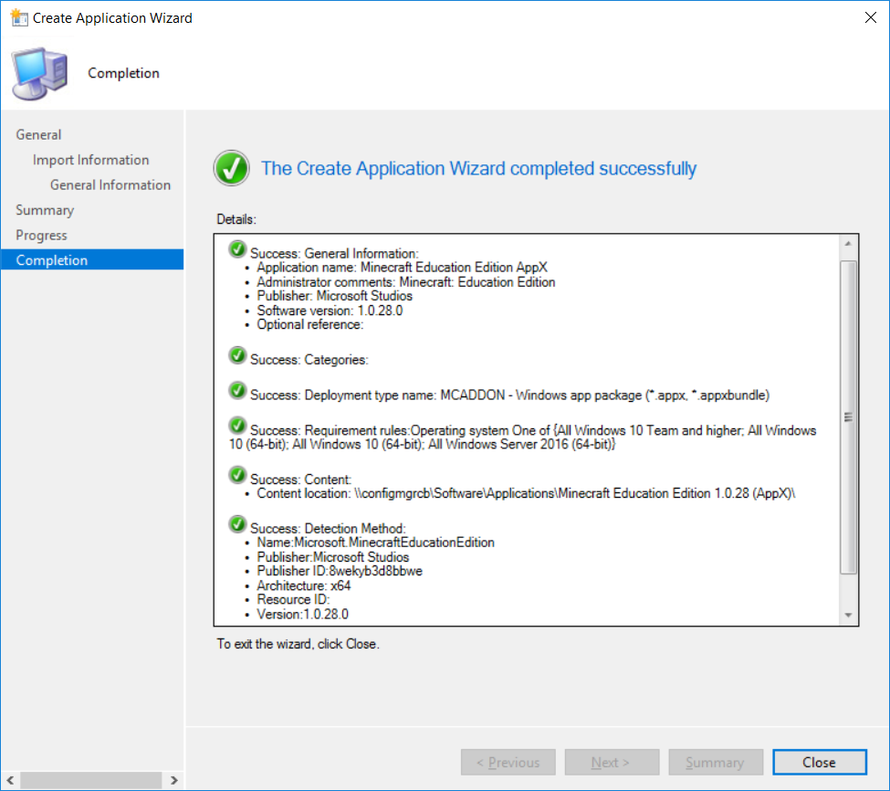Viewport: 890px width, 791px height.
Task: Click details scrollbar down arrow
Action: (848, 615)
